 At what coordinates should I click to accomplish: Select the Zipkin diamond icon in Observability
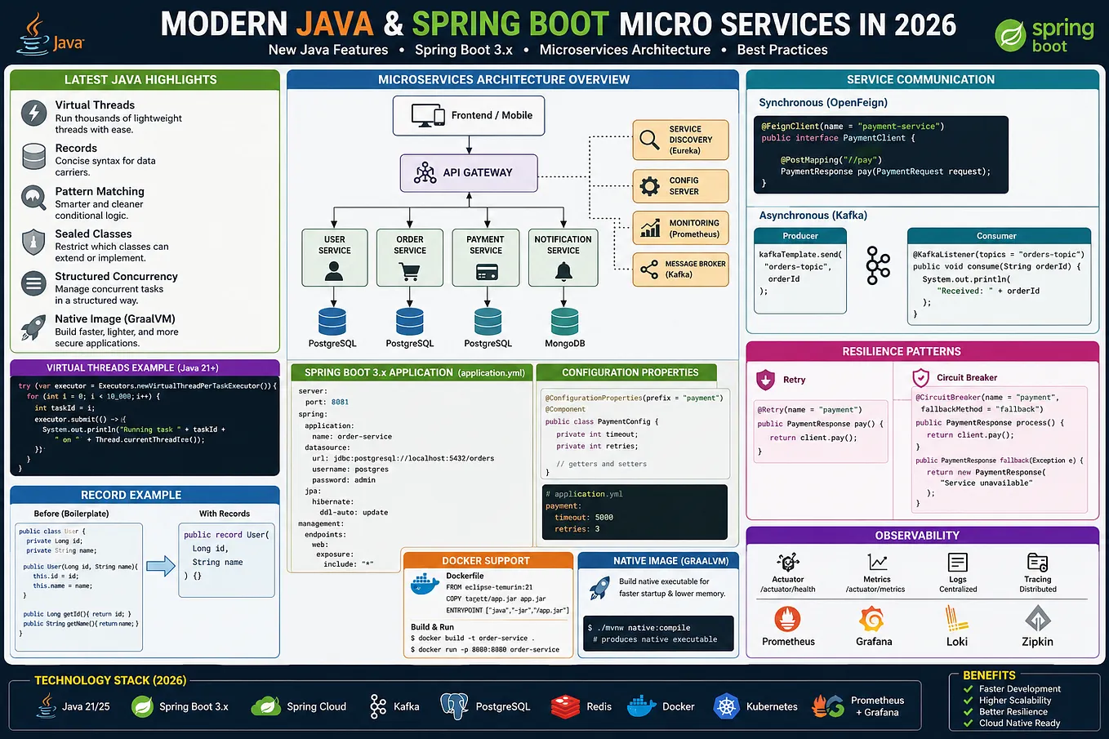(x=1038, y=618)
